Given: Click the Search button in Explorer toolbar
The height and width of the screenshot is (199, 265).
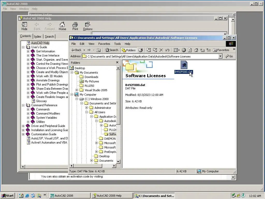Looking at the screenshot, I should click(x=112, y=50).
